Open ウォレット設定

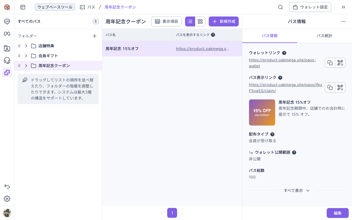310,7
